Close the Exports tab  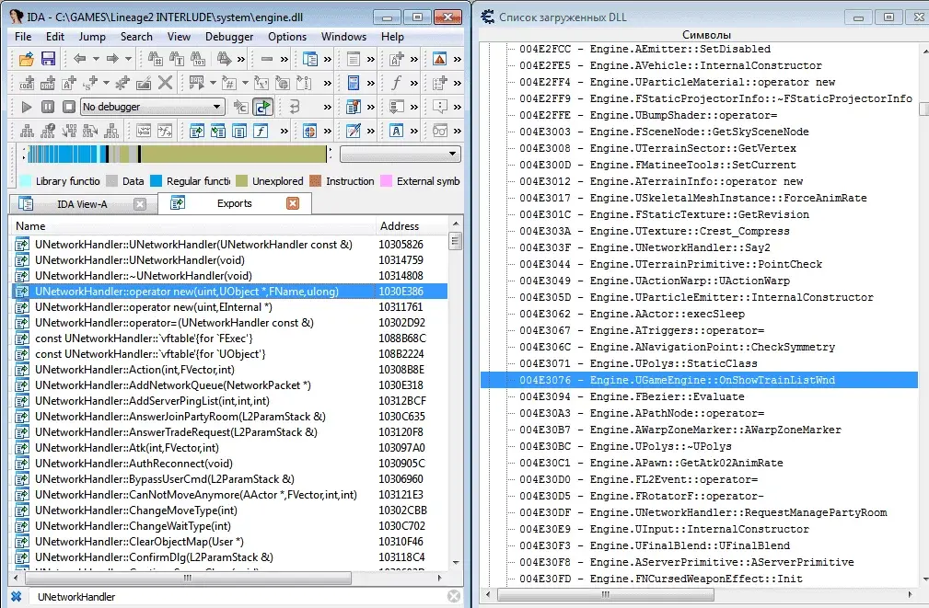[293, 203]
